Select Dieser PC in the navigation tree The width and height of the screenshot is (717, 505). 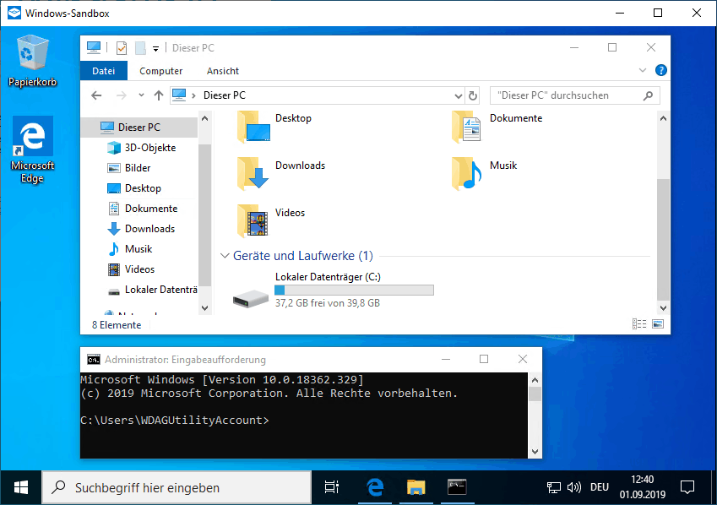point(139,128)
